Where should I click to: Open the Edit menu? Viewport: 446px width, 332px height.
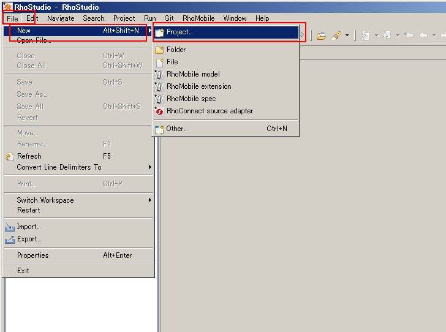pos(32,18)
